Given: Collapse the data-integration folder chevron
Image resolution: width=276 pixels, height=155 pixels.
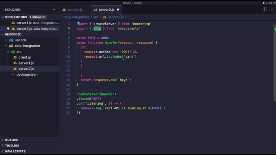Looking at the screenshot, I should [6, 46].
